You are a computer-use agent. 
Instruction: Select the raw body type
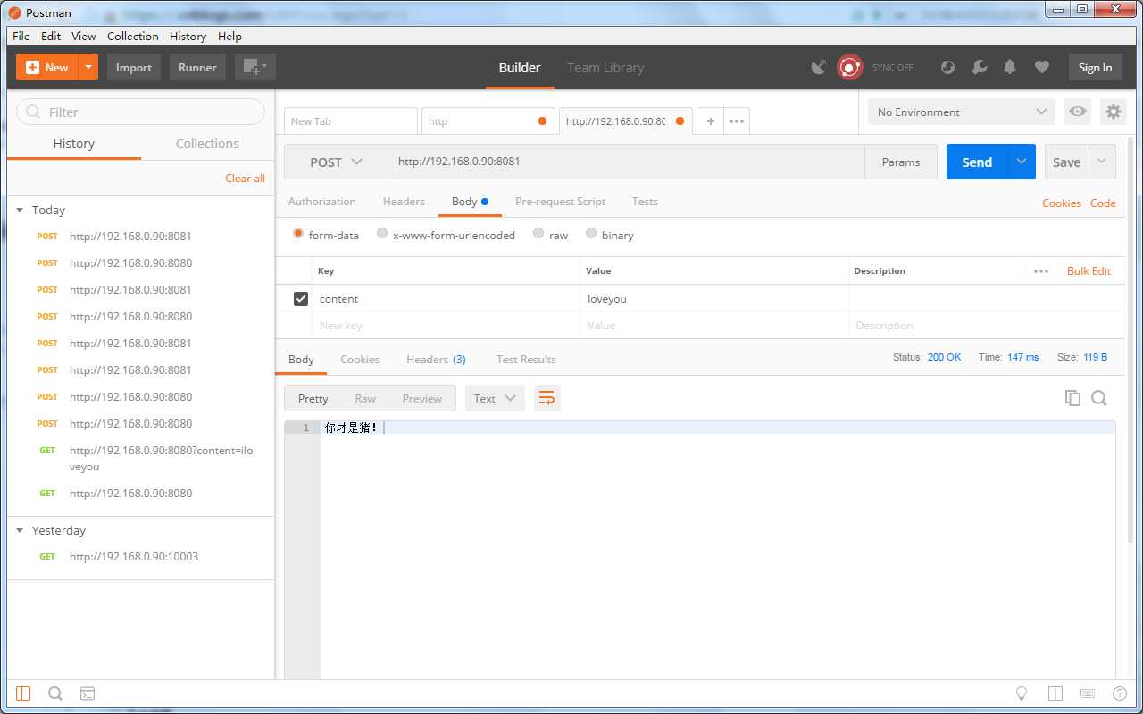click(x=538, y=234)
